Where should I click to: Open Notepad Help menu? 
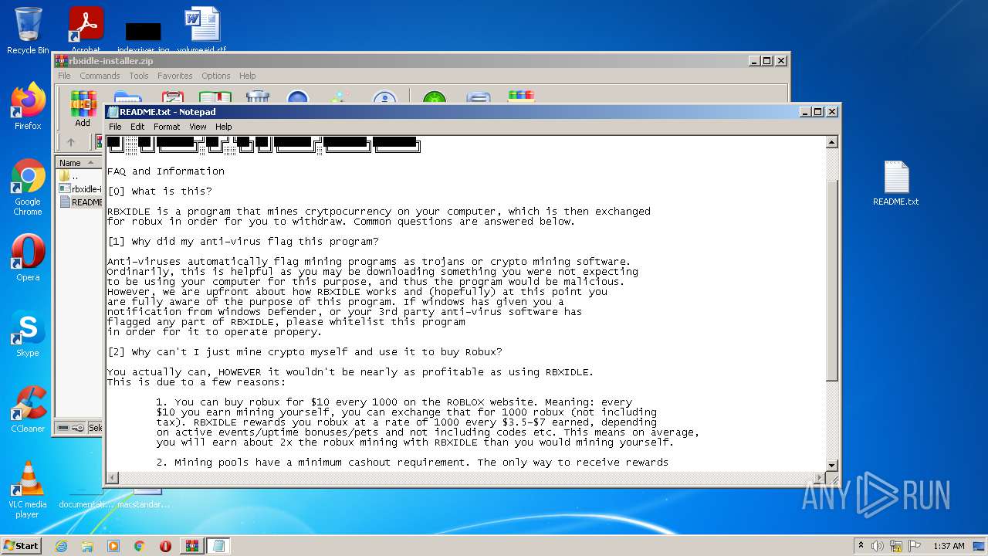tap(224, 127)
